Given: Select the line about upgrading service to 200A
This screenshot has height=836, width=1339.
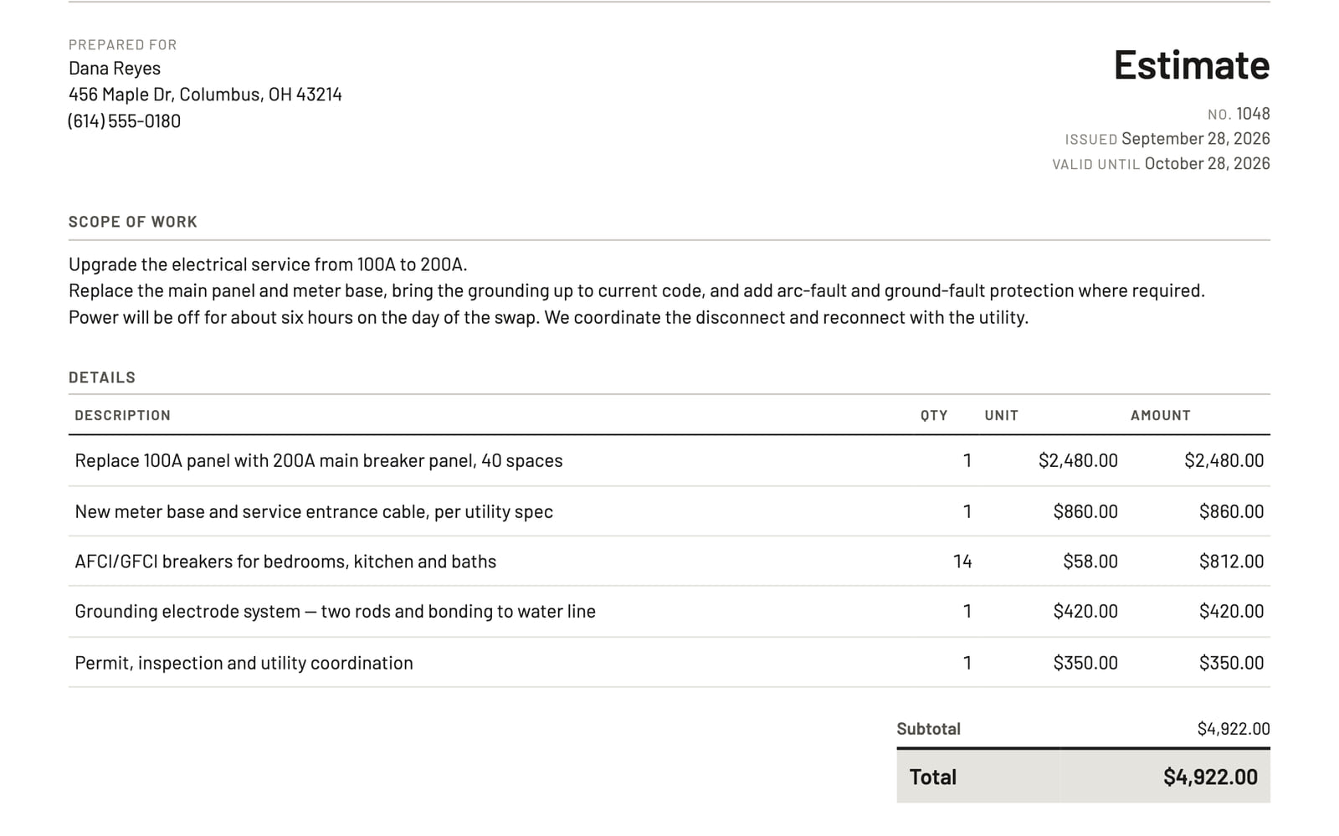Looking at the screenshot, I should 268,264.
